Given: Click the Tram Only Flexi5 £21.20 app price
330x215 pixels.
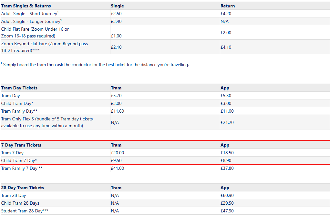Looking at the screenshot, I should click(x=227, y=122).
